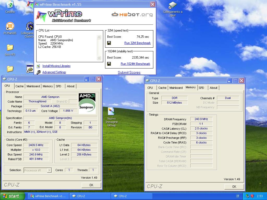The image size is (267, 200).
Task: Click Submit Scores link
Action: coord(129,72)
